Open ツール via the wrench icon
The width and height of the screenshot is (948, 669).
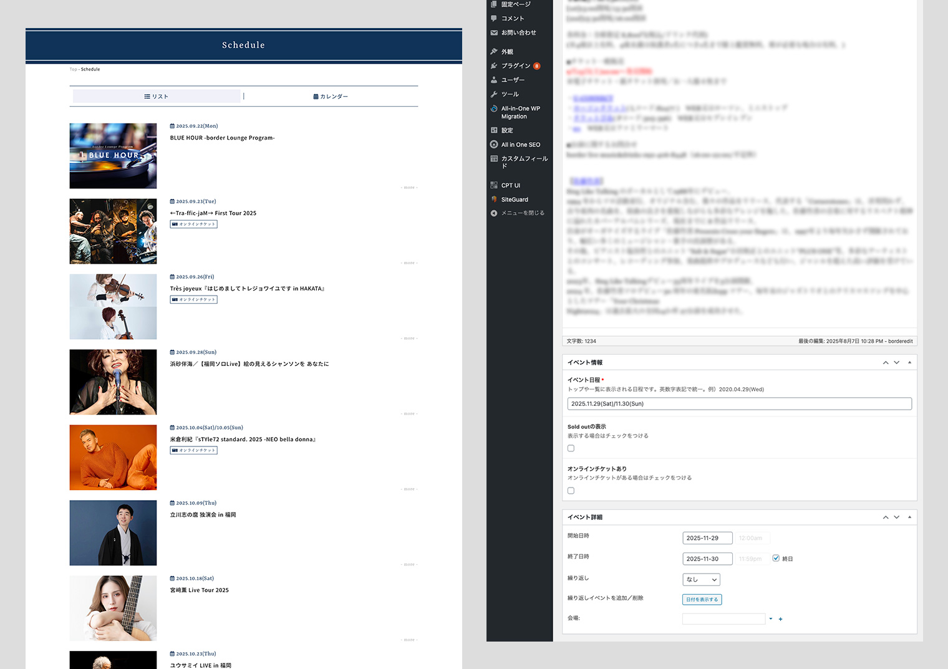[x=494, y=94]
